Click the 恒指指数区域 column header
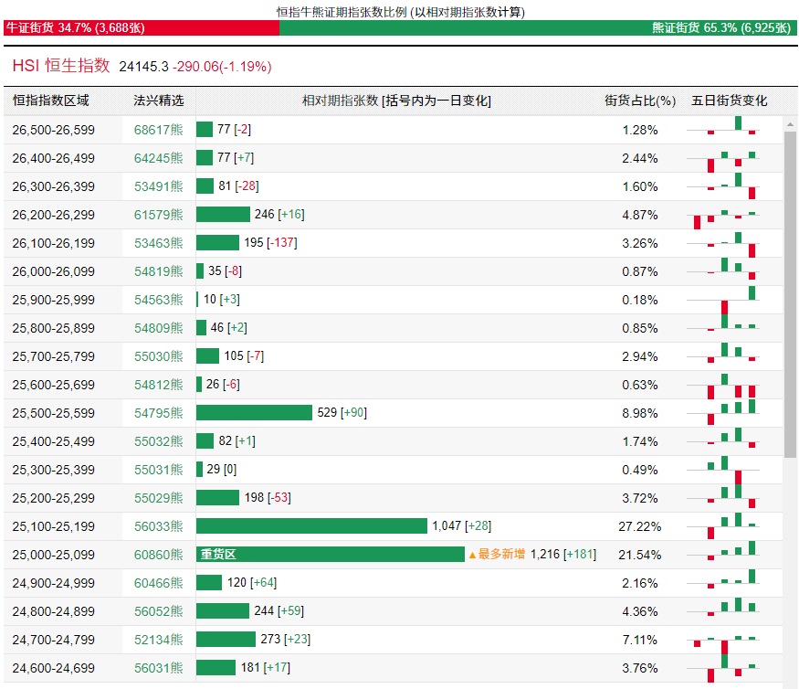 [51, 101]
